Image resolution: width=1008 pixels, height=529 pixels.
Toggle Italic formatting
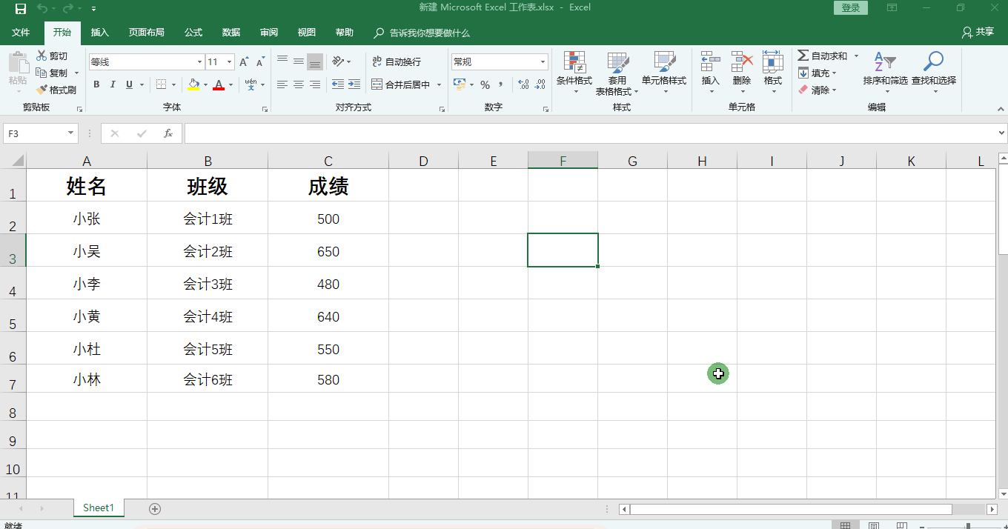113,84
